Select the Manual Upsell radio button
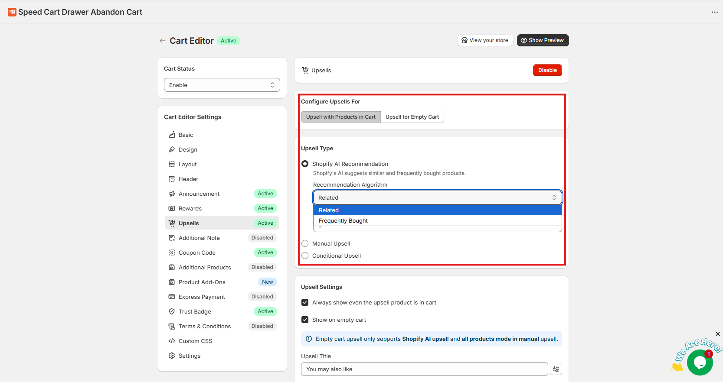 point(305,243)
